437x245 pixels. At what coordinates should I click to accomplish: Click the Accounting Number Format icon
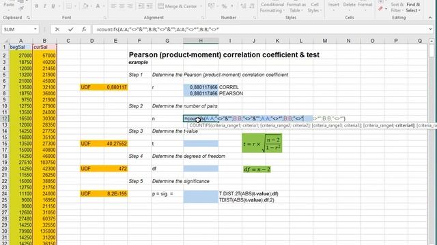click(212, 6)
